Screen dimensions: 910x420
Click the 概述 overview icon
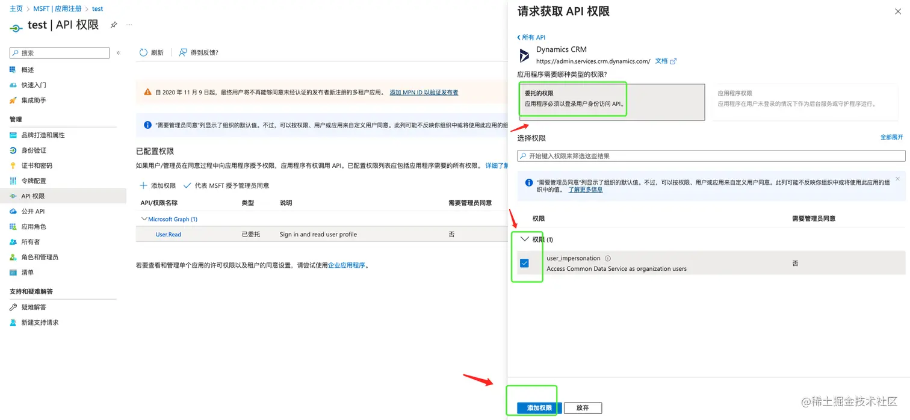tap(13, 70)
